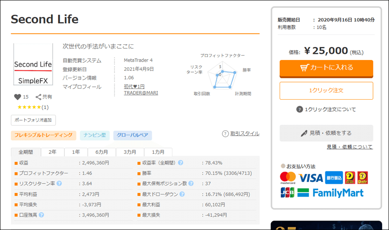Click help icon beside 最大保有ポジション数
Image resolution: width=389 pixels, height=230 pixels.
click(191, 183)
